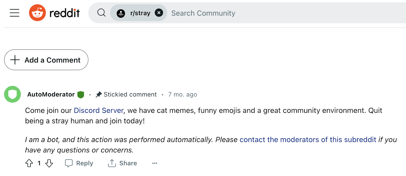
Task: Click the Add a Comment button
Action: click(46, 60)
